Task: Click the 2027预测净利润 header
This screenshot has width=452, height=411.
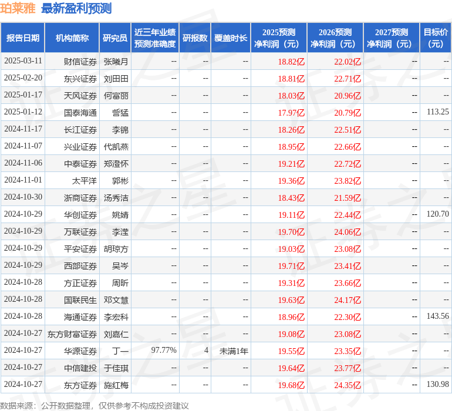Action: 392,38
